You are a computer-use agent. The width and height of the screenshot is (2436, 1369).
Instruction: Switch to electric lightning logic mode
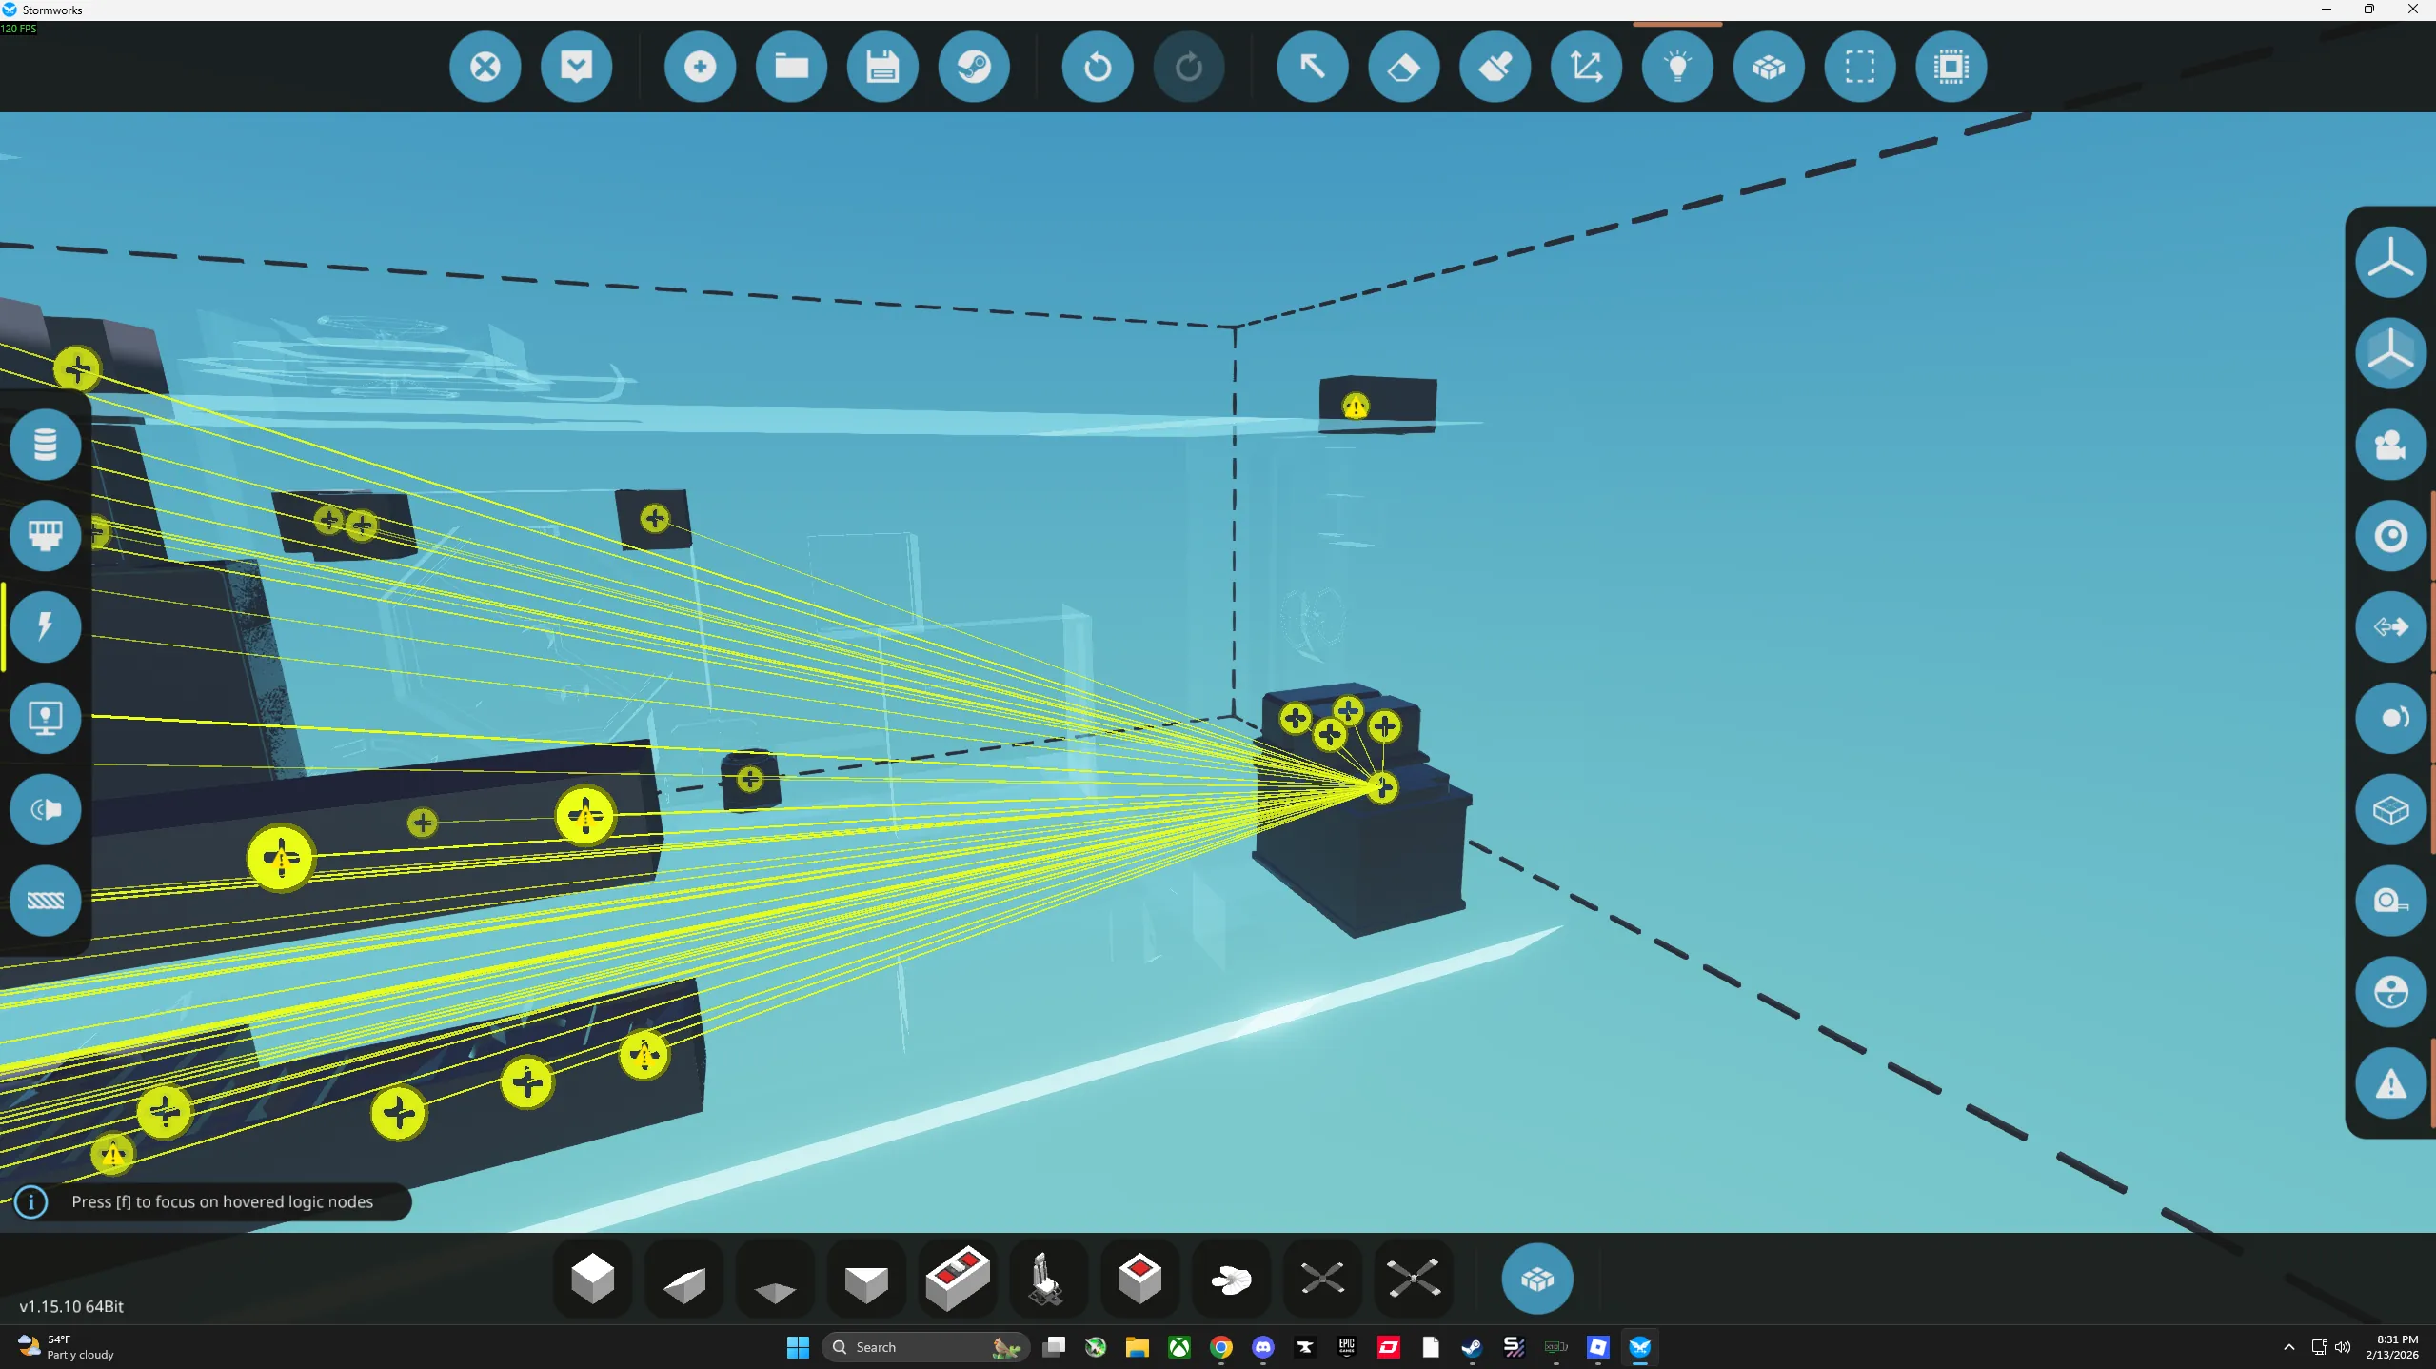[45, 626]
